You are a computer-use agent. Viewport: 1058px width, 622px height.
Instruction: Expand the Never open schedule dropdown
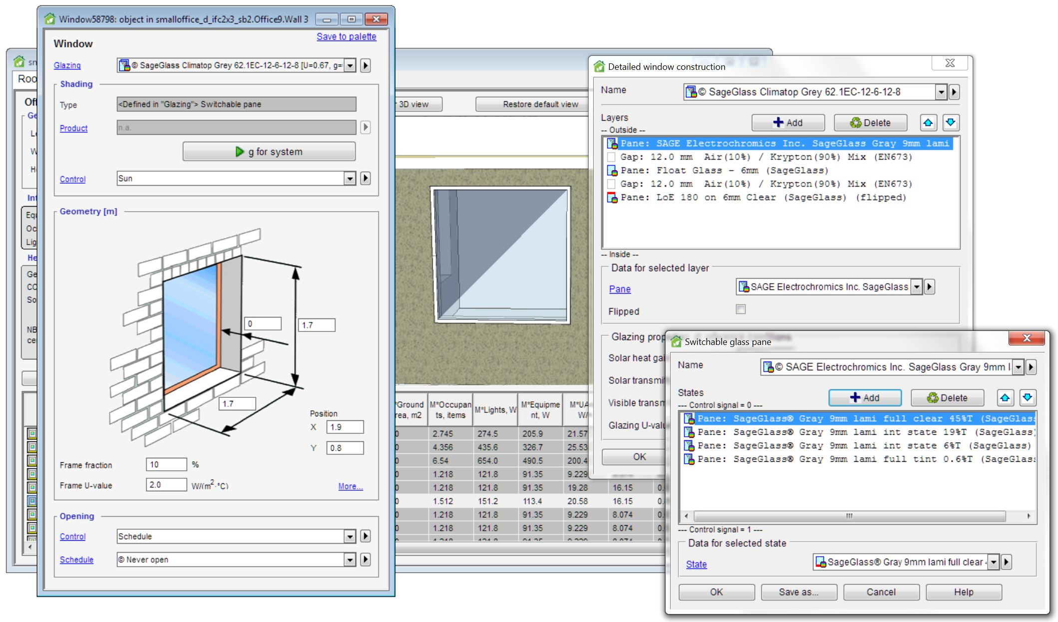tap(350, 560)
